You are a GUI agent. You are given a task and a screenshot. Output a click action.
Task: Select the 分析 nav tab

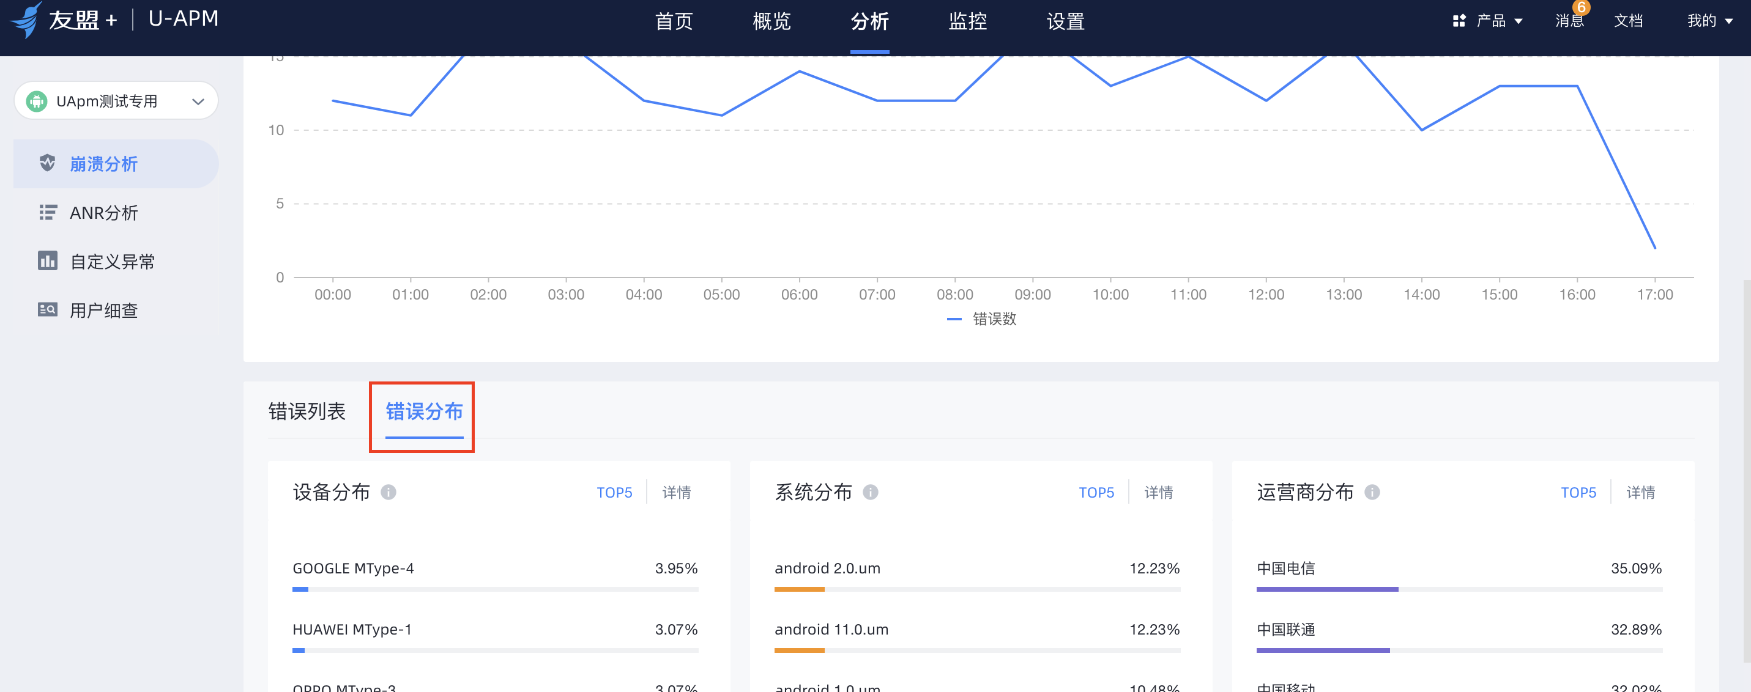(869, 22)
